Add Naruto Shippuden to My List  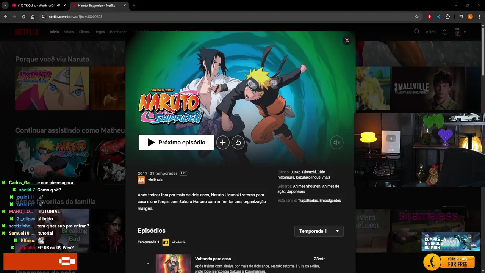pos(223,143)
